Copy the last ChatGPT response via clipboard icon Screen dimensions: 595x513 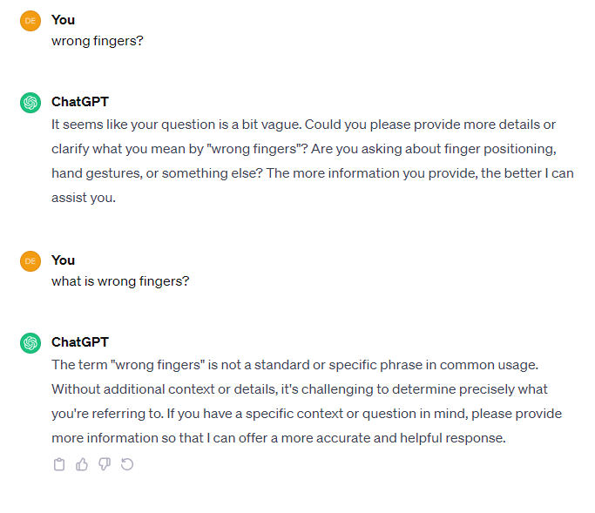(59, 464)
